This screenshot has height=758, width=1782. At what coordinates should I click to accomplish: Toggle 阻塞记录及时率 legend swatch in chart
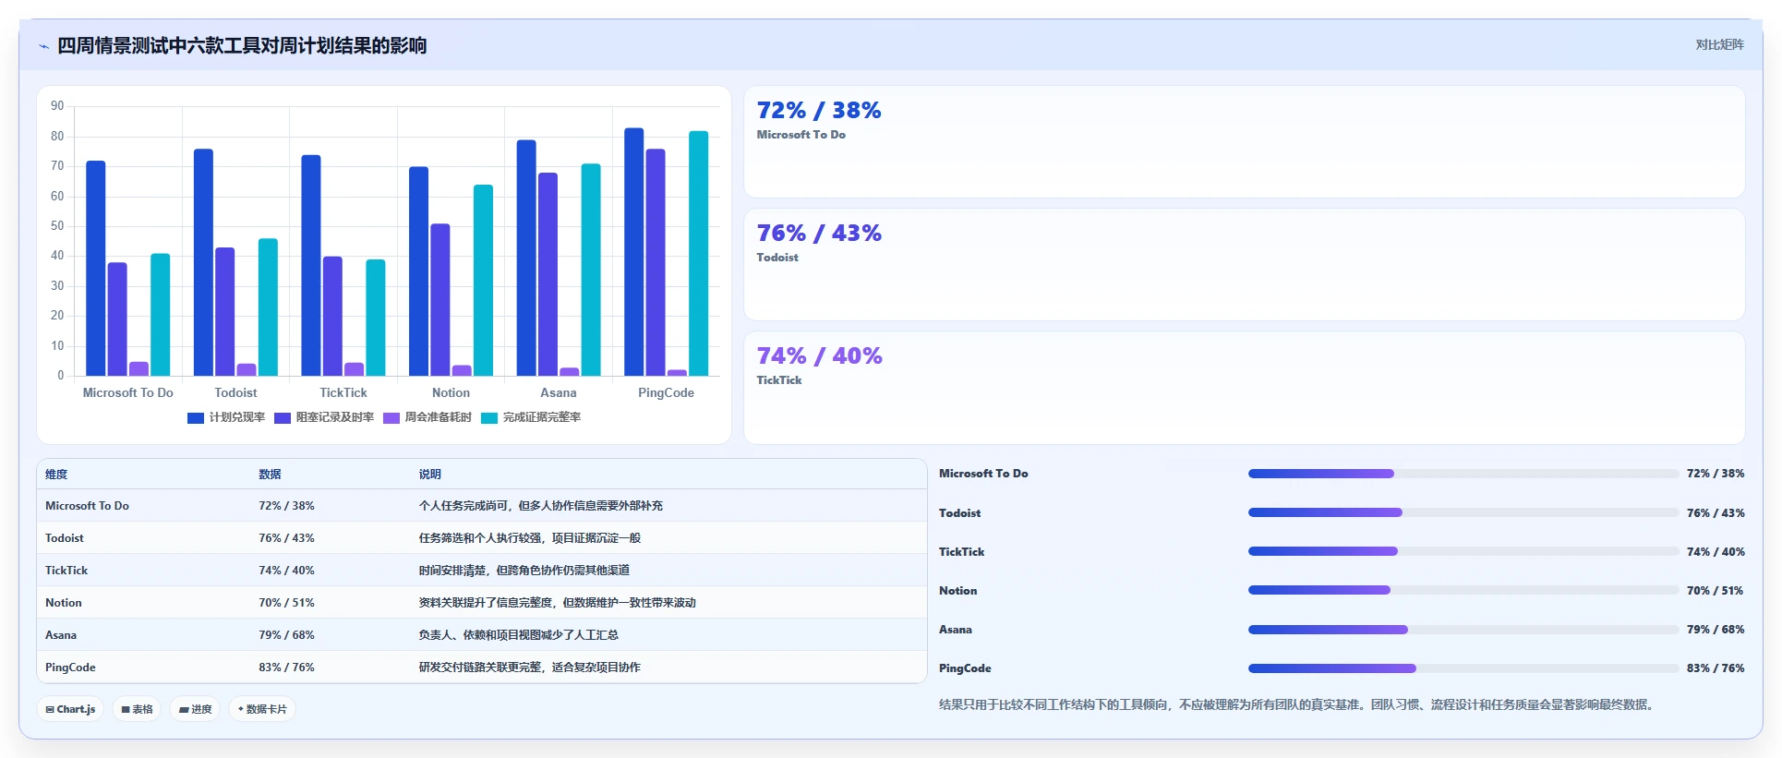(283, 417)
